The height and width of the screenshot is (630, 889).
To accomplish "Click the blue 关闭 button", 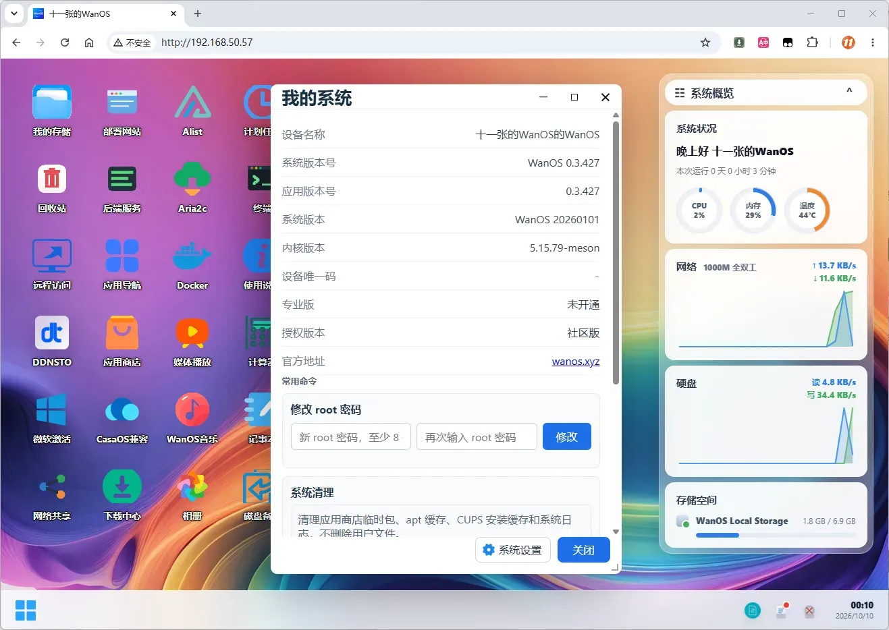I will [584, 550].
